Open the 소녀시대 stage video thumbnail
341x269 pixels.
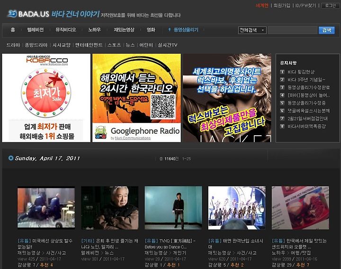tap(237, 208)
